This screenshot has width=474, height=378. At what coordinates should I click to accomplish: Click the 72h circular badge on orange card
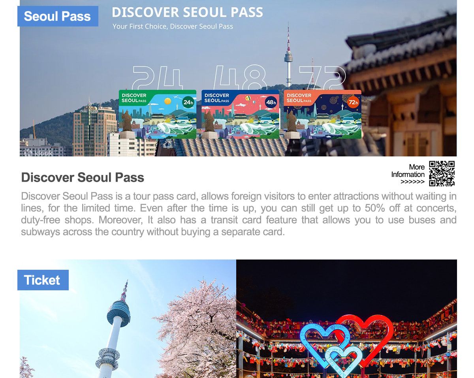point(353,103)
